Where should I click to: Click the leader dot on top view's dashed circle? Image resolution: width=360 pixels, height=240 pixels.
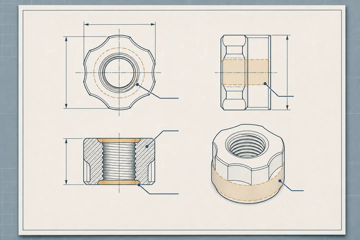(137, 85)
